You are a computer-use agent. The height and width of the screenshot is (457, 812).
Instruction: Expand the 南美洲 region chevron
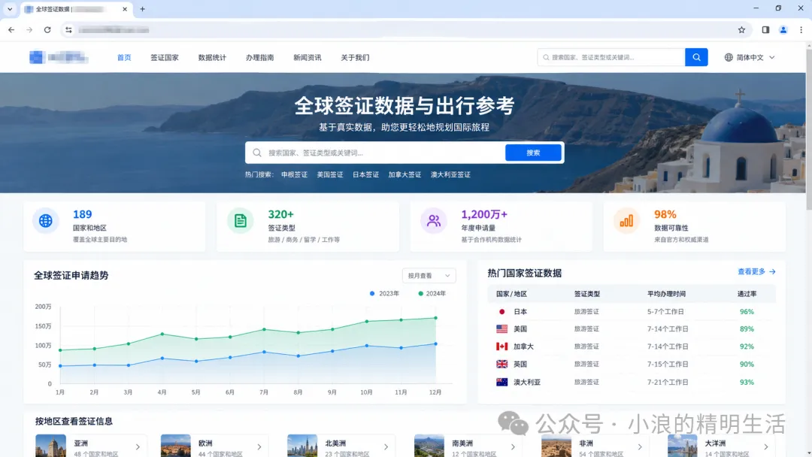[x=513, y=446]
